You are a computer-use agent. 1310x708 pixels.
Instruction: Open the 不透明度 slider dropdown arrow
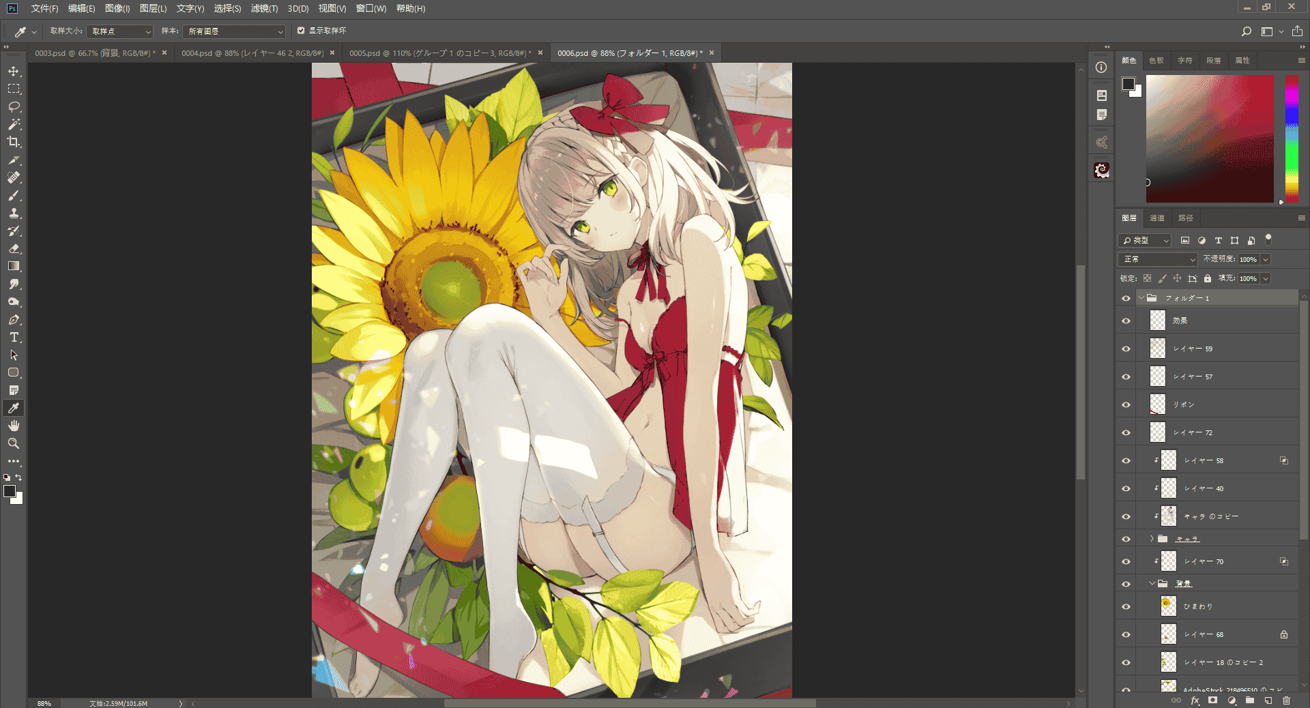pos(1266,259)
